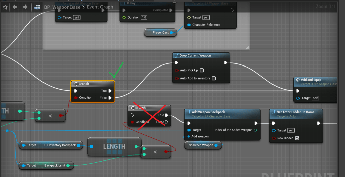The width and height of the screenshot is (345, 177).
Task: Navigate forward with the right arrow icon
Action: click(x=25, y=7)
